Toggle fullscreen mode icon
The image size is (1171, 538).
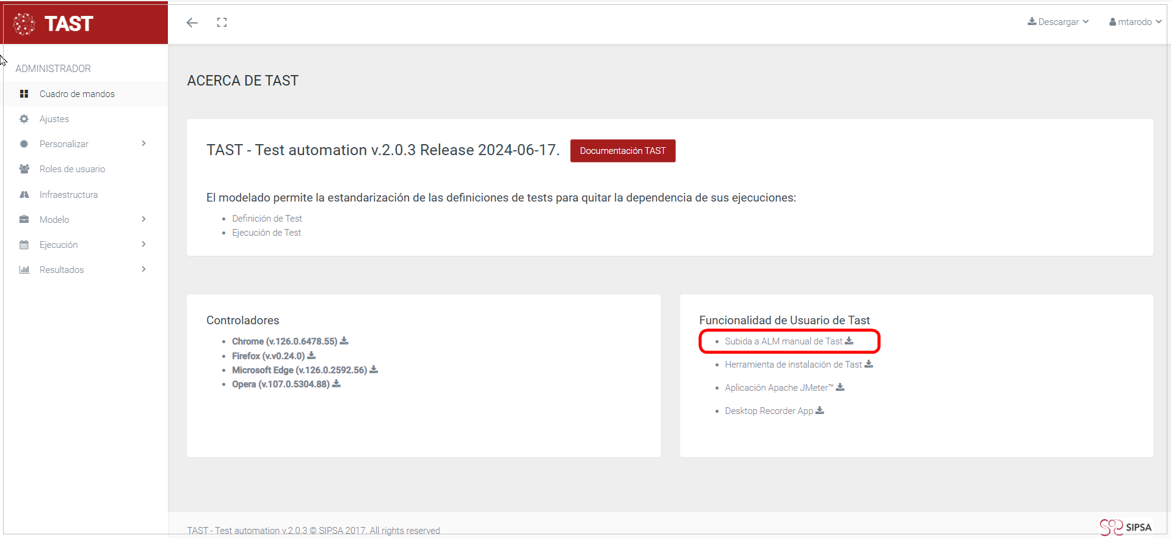pyautogui.click(x=222, y=23)
